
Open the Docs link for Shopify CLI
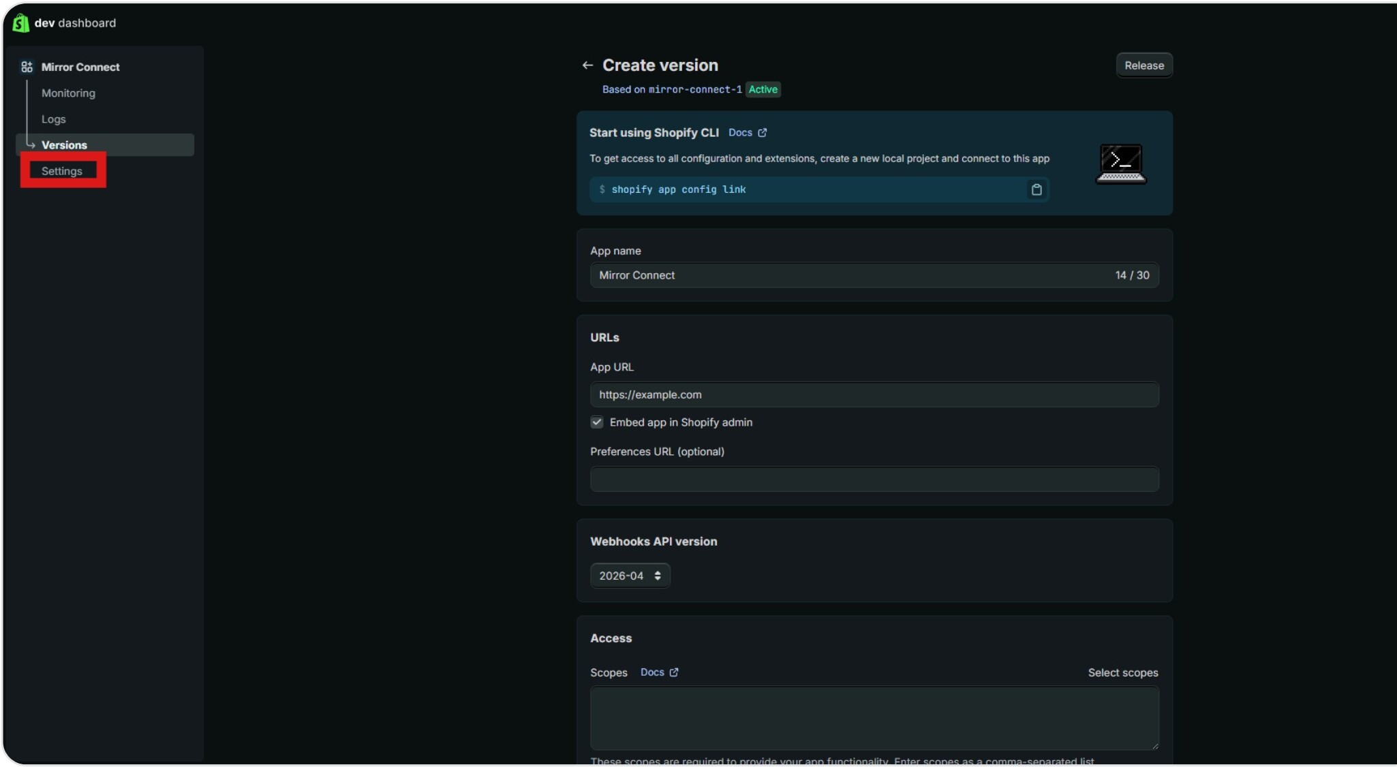click(740, 133)
